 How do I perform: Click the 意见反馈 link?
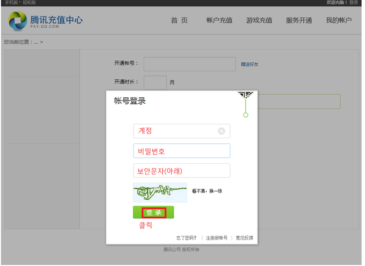click(244, 238)
